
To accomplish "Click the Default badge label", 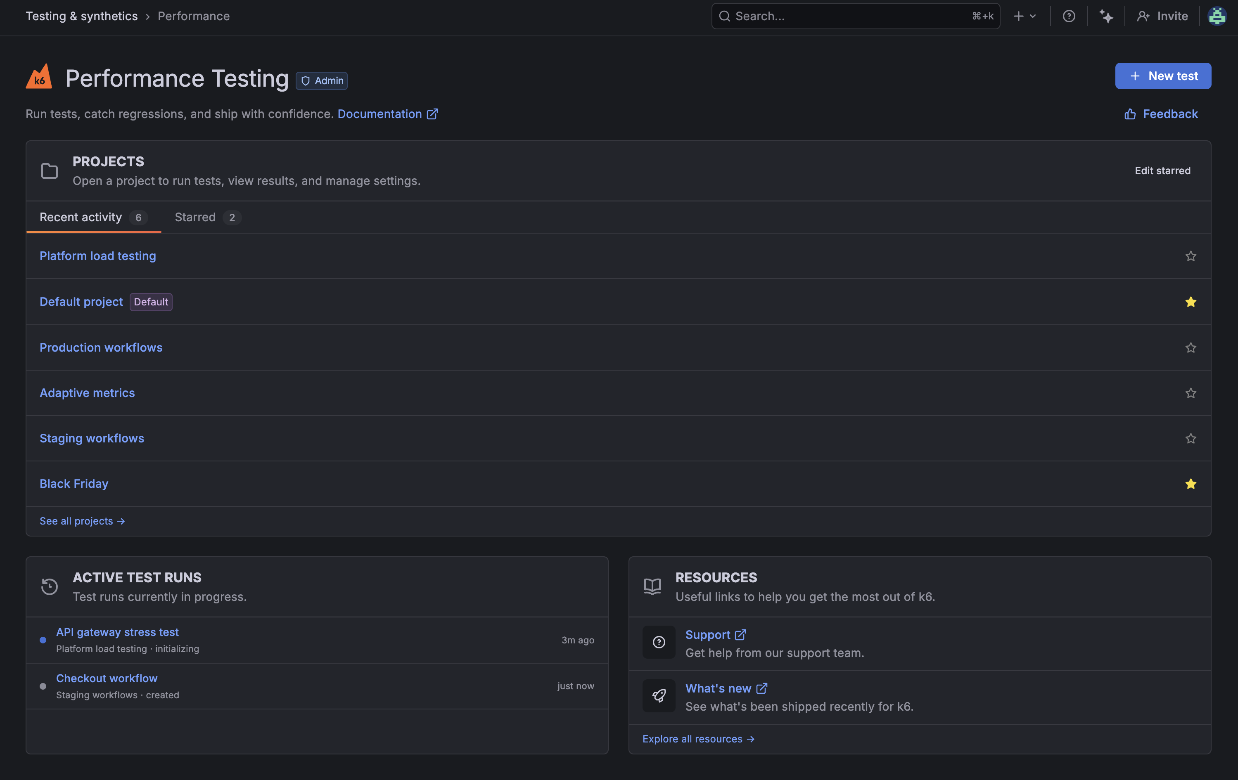I will pos(151,302).
